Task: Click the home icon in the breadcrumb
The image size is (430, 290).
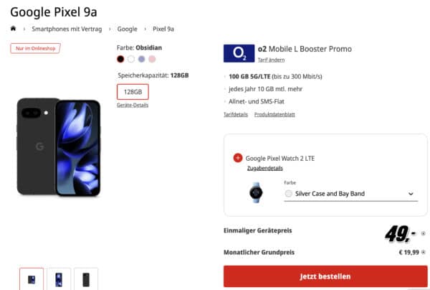Action: [x=13, y=29]
